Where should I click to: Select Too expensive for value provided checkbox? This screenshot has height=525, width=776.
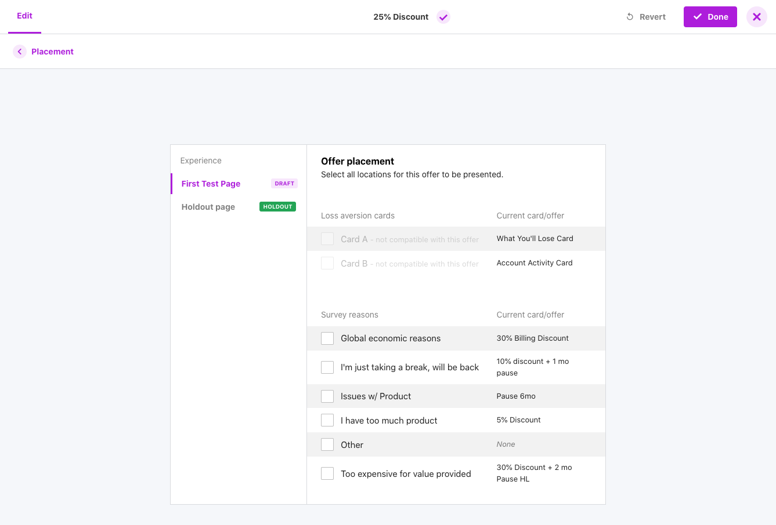(x=327, y=473)
